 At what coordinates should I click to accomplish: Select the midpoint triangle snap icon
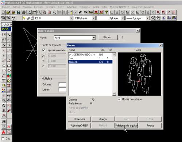(x=117, y=12)
